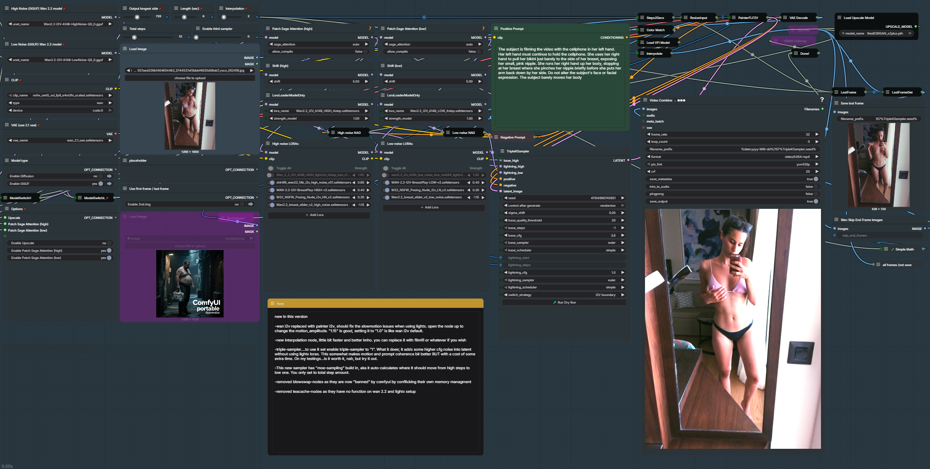Click the arrow icon beside Enable 2nd.img
Viewport: 930px width, 469px height.
[250, 204]
